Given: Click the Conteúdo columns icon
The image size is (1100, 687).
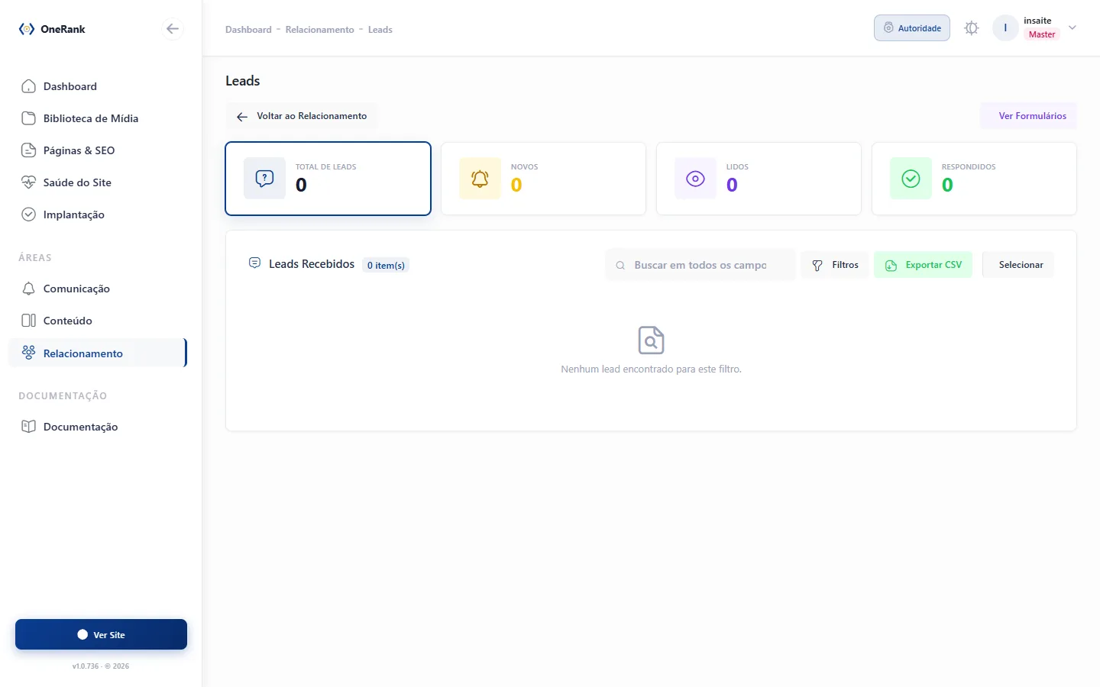Looking at the screenshot, I should point(28,321).
